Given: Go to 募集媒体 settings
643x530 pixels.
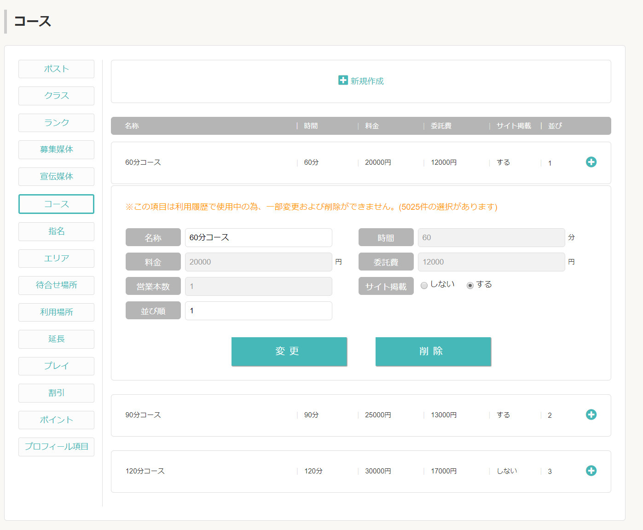Looking at the screenshot, I should click(x=56, y=150).
